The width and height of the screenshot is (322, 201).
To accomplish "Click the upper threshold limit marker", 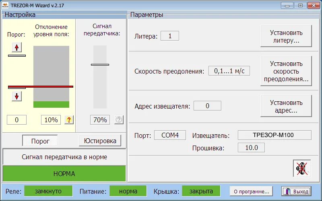I will (17, 55).
